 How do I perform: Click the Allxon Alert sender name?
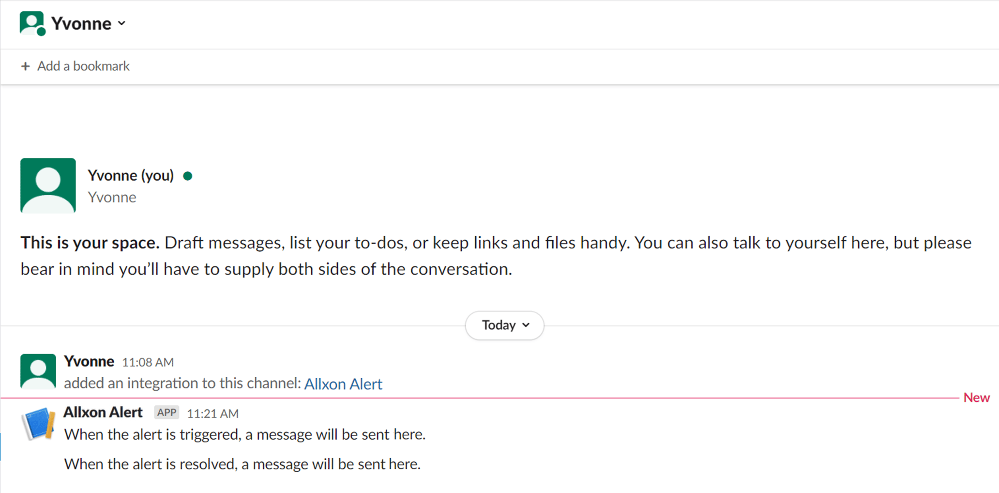[x=103, y=412]
